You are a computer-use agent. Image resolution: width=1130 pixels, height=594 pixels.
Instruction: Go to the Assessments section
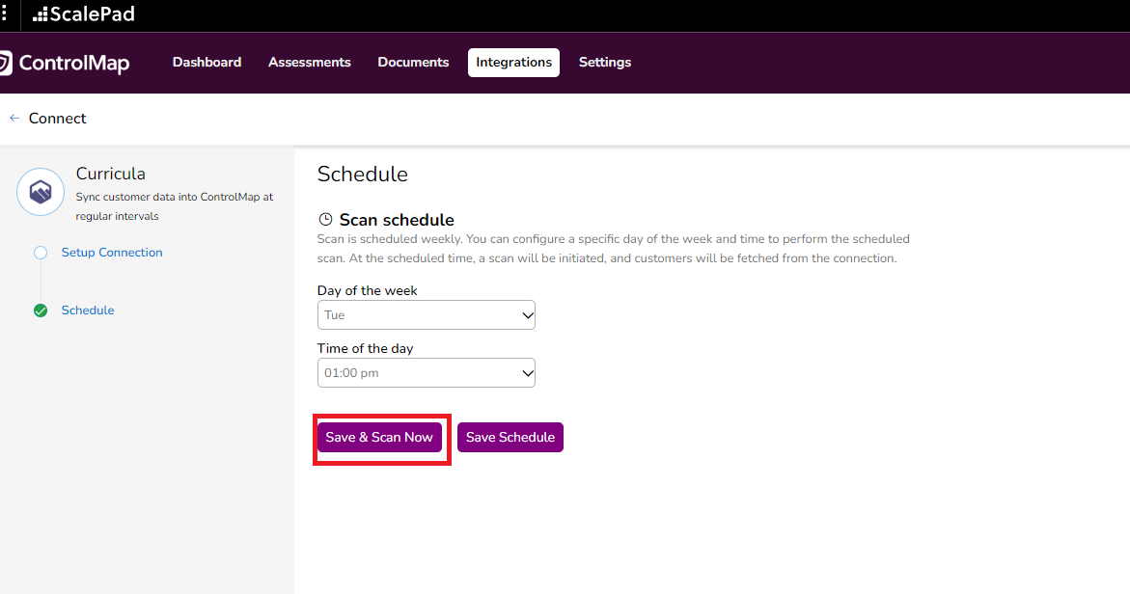[309, 62]
